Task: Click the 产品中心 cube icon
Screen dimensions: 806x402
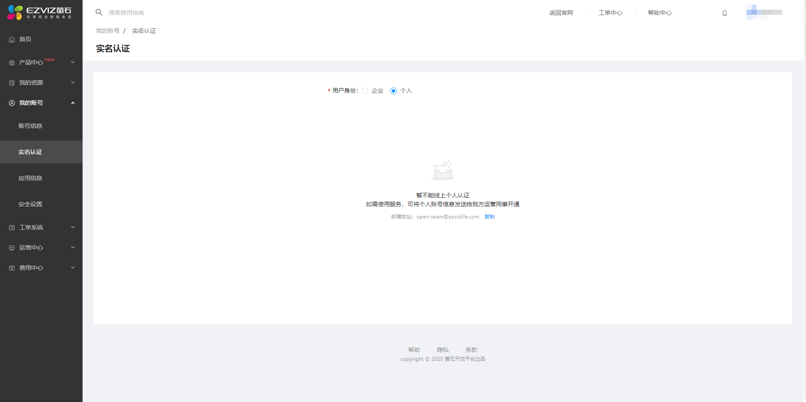Action: [12, 63]
